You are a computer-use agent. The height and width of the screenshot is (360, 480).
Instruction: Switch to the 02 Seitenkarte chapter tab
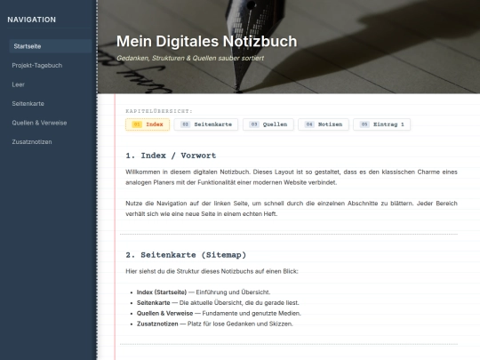coord(205,124)
